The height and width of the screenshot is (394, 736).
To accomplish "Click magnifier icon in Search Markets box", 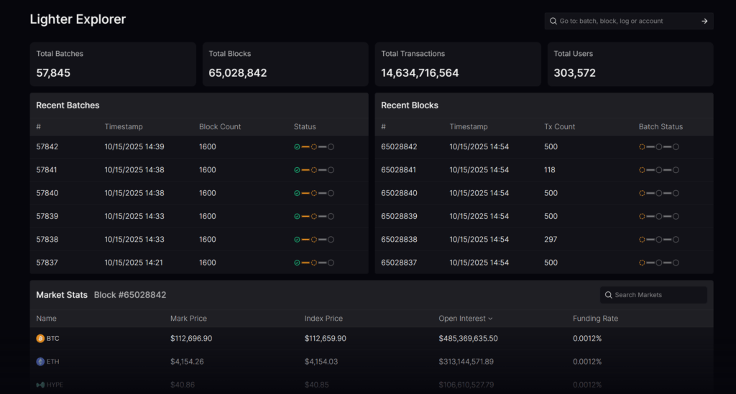I will tap(609, 295).
